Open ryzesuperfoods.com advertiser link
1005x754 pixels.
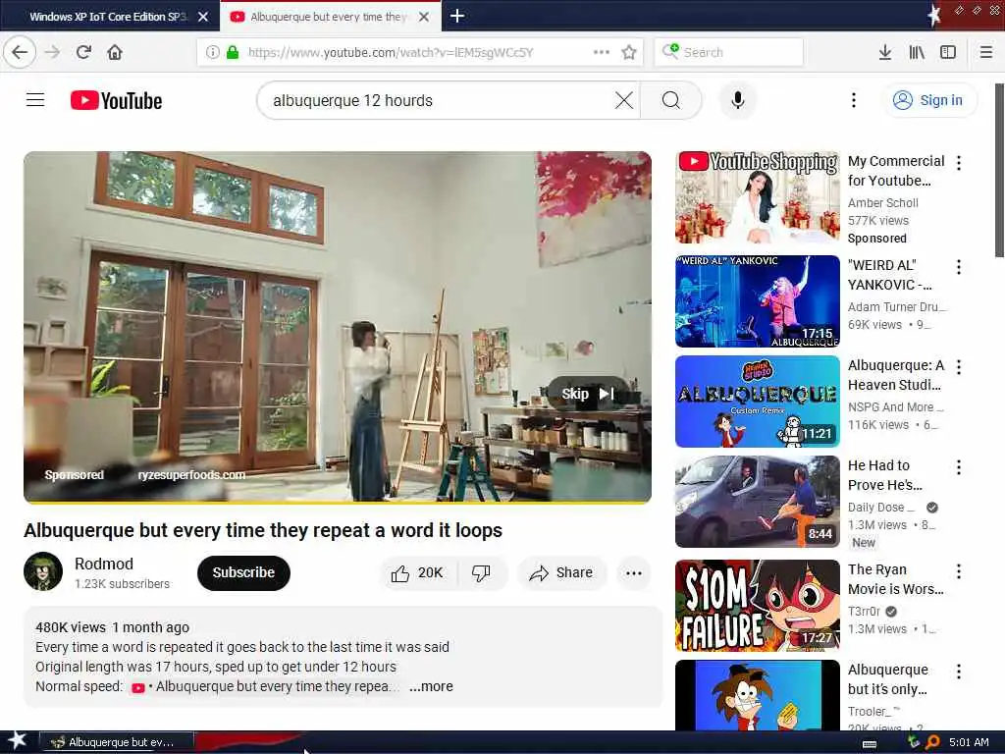coord(191,475)
